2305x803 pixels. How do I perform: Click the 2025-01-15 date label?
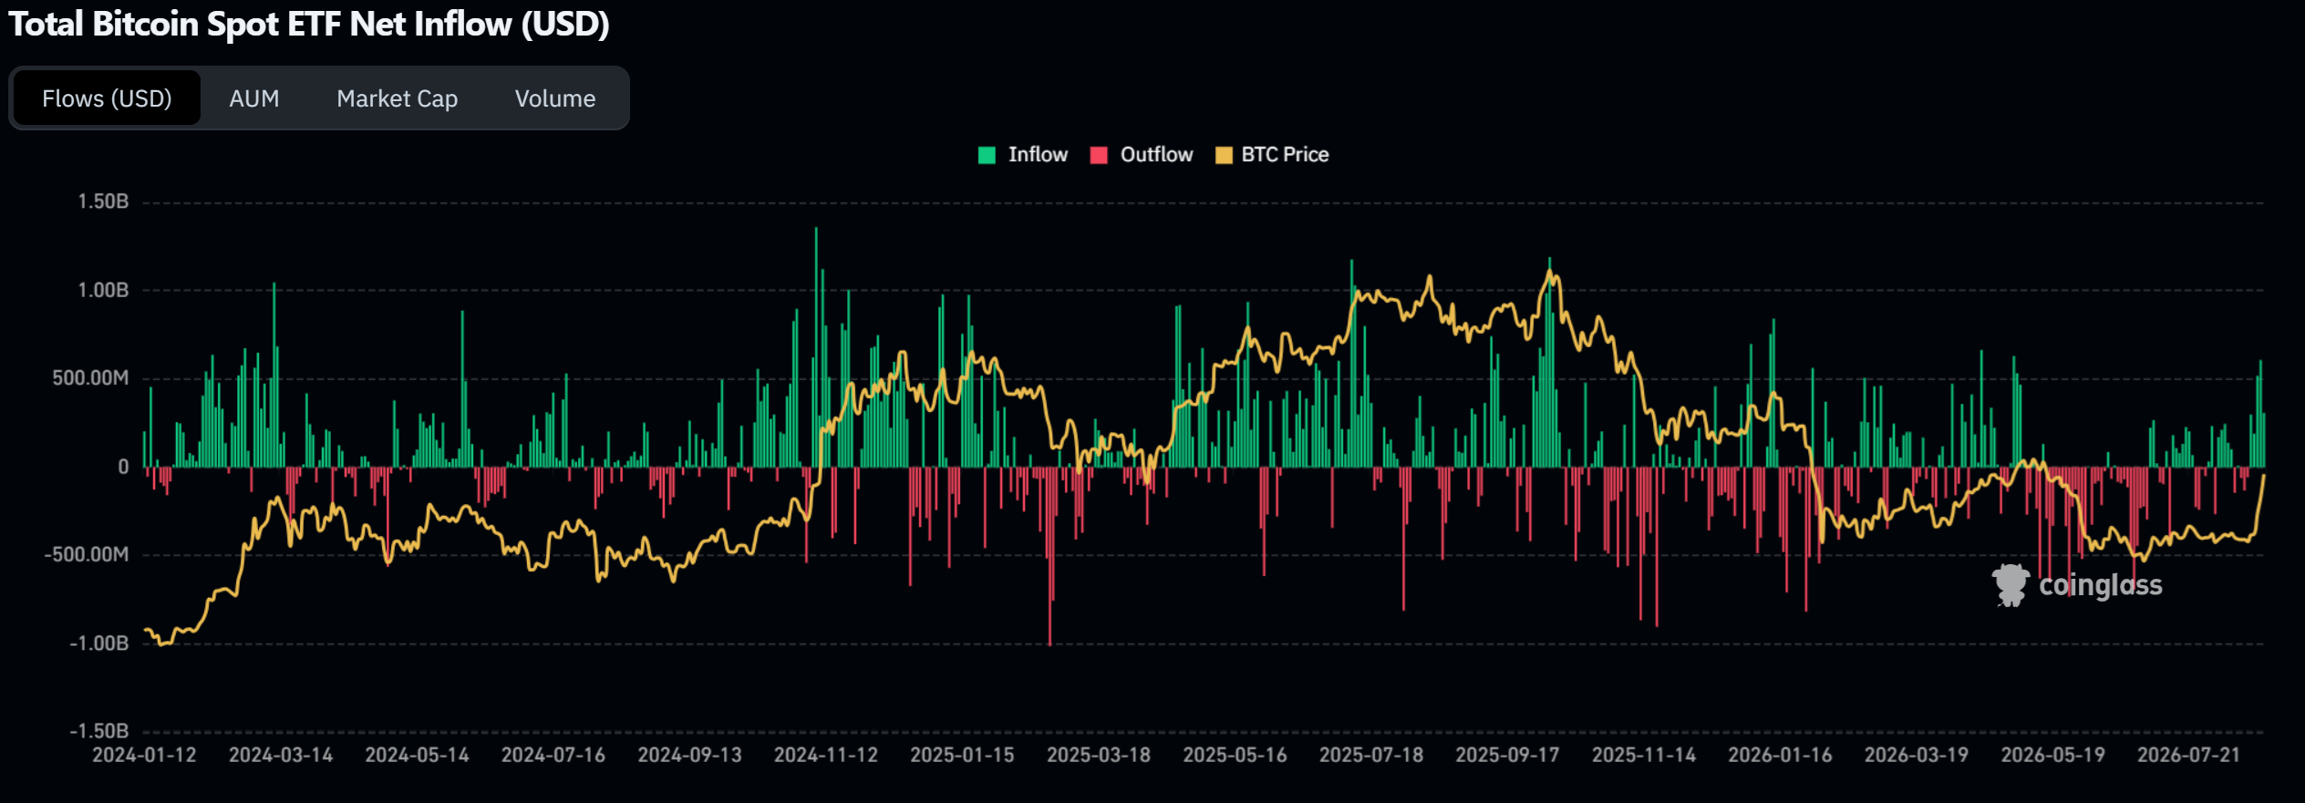coord(962,756)
